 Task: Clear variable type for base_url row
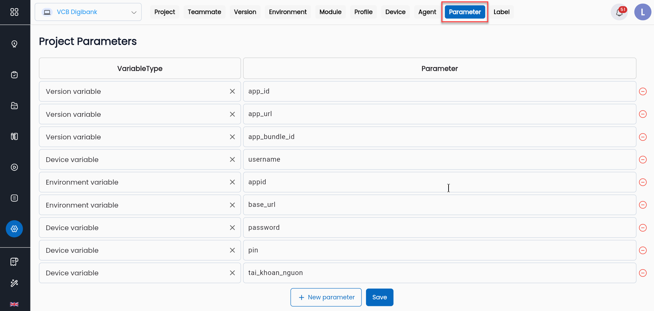click(232, 205)
